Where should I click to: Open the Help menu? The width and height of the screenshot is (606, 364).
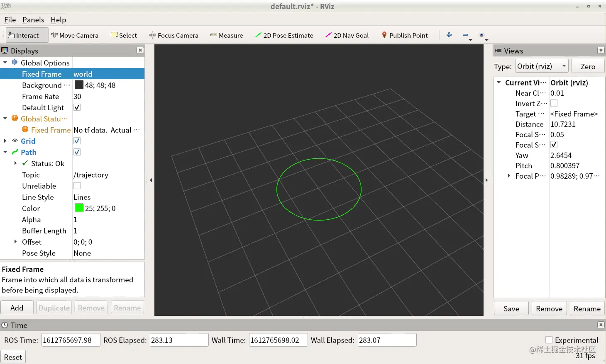coord(58,20)
